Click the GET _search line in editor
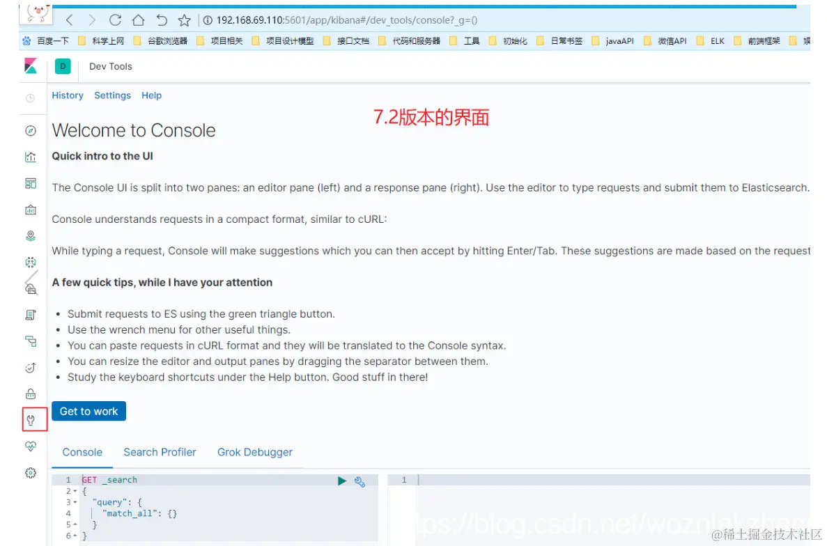Image resolution: width=827 pixels, height=546 pixels. pyautogui.click(x=109, y=480)
